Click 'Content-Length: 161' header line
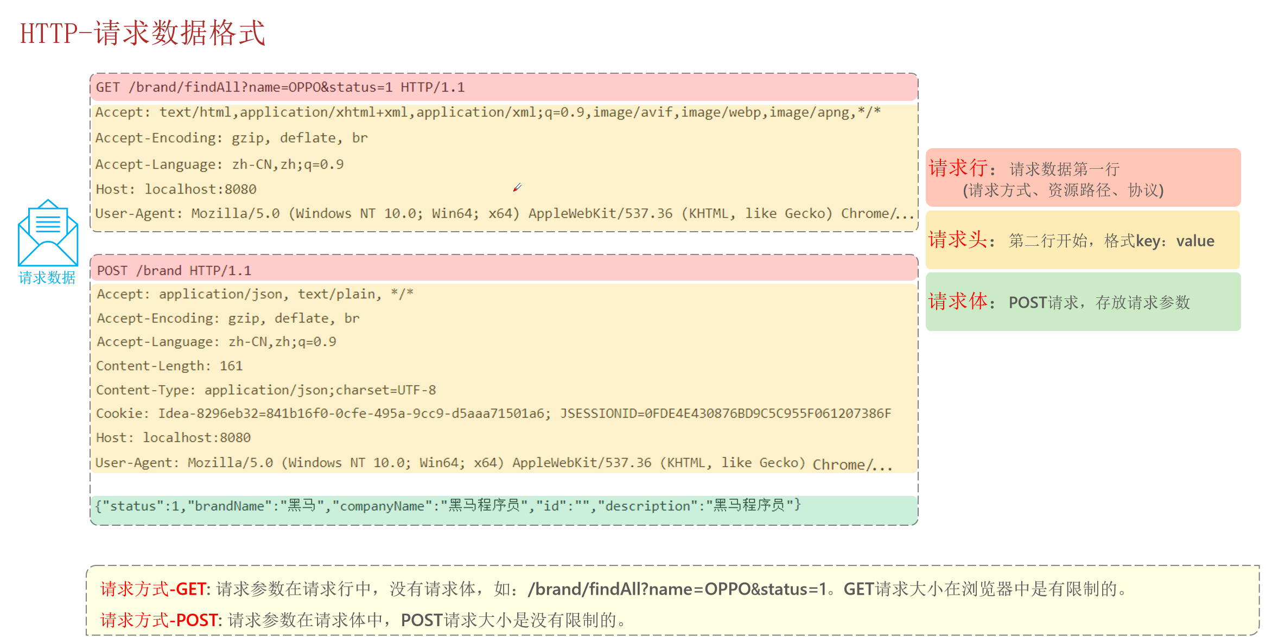The width and height of the screenshot is (1266, 637). click(169, 366)
